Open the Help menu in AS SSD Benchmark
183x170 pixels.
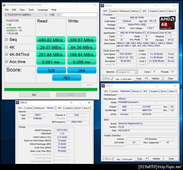tap(54, 10)
